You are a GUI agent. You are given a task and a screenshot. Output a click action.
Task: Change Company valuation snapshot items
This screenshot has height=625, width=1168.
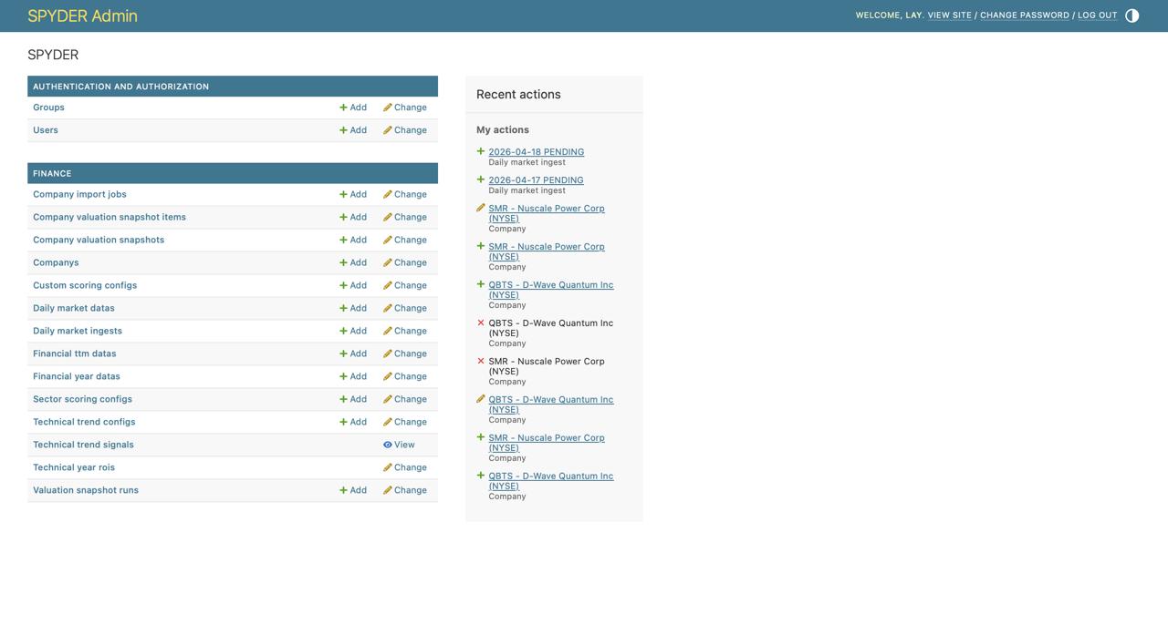click(x=405, y=217)
